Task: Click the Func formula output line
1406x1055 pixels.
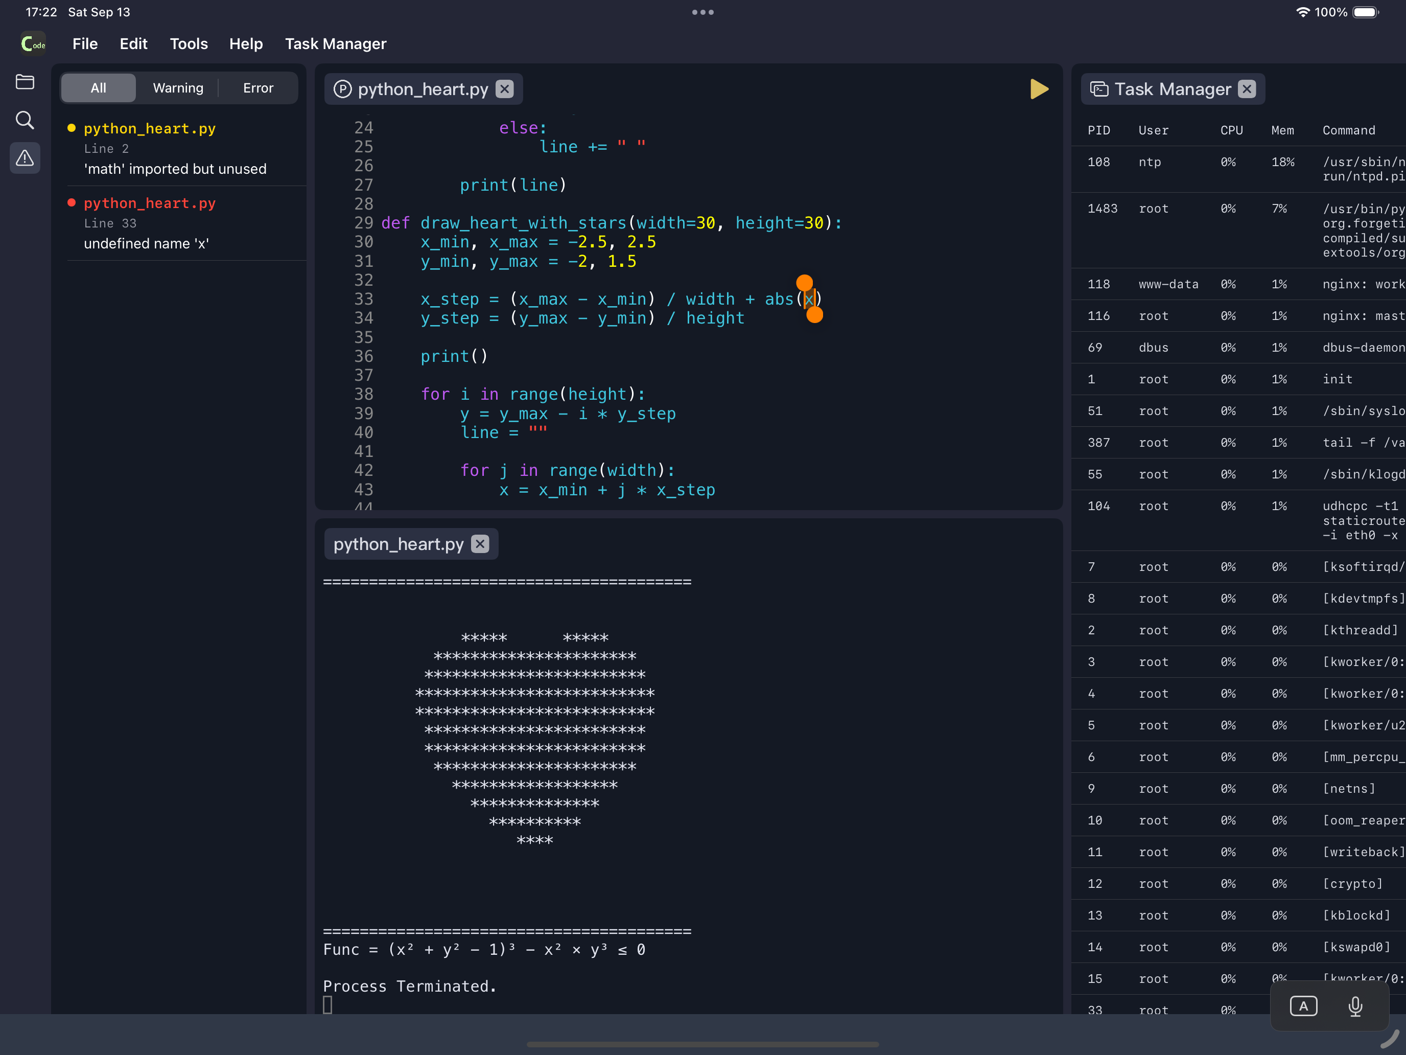Action: (x=484, y=949)
